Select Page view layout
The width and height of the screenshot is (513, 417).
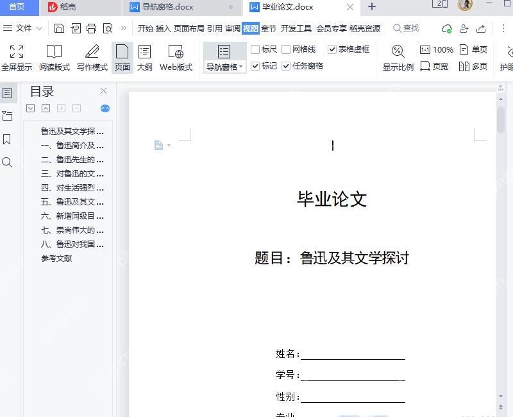pyautogui.click(x=122, y=58)
